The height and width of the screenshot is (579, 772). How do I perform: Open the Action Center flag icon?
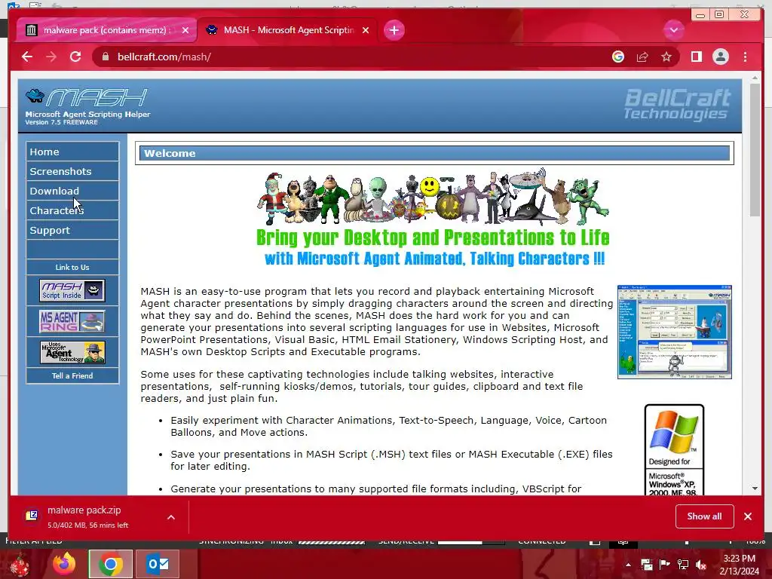664,565
